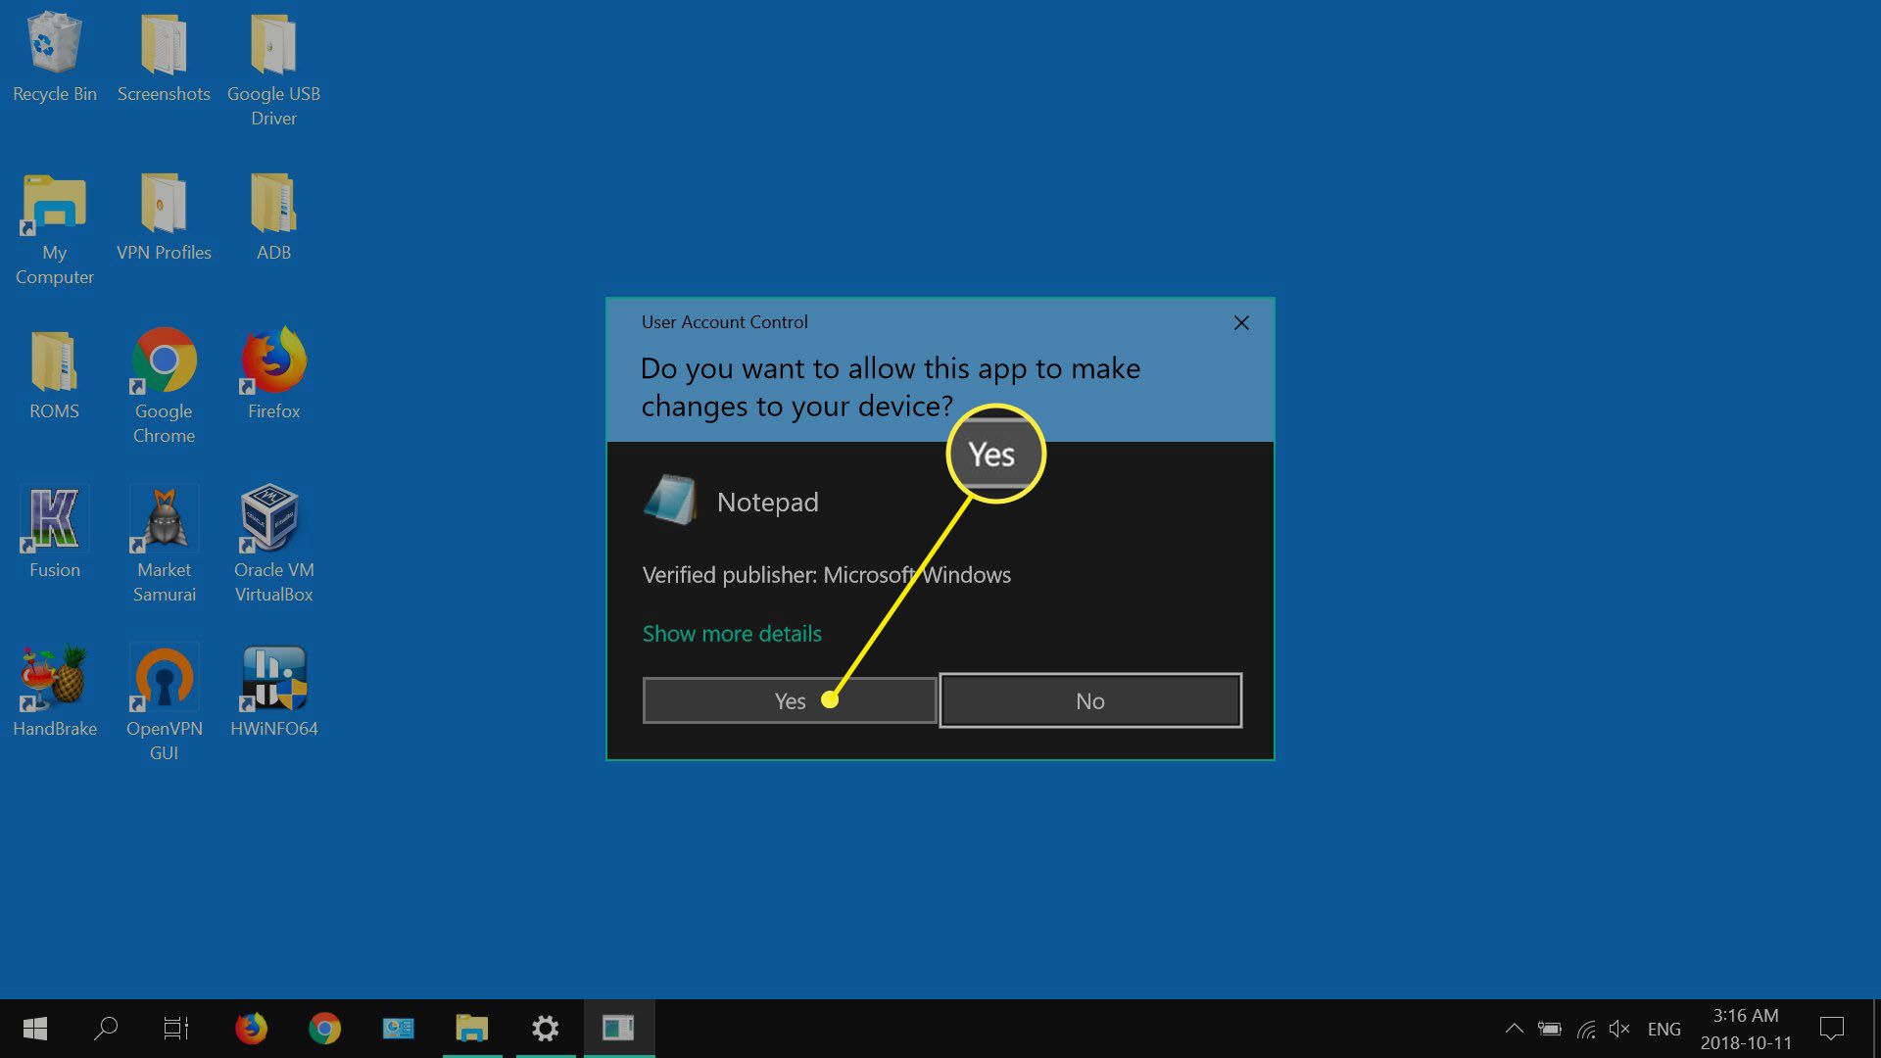This screenshot has height=1058, width=1881.
Task: Open the Oracle VM VirtualBox shortcut
Action: [273, 544]
